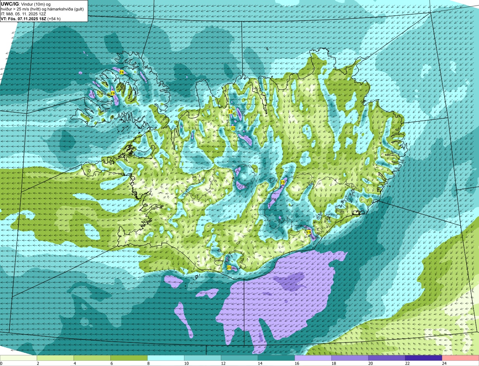Click the legend scale label "4"
Image resolution: width=479 pixels, height=366 pixels.
coord(74,363)
